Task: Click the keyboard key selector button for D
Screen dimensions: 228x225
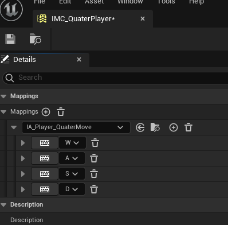Action: click(45, 189)
